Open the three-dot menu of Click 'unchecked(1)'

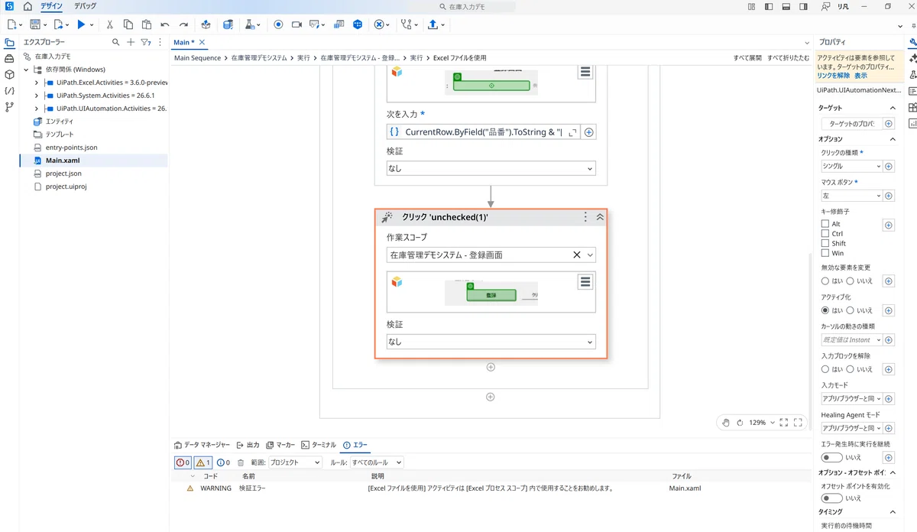(585, 217)
